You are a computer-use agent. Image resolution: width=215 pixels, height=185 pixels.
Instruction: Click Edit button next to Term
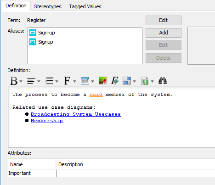pyautogui.click(x=164, y=20)
